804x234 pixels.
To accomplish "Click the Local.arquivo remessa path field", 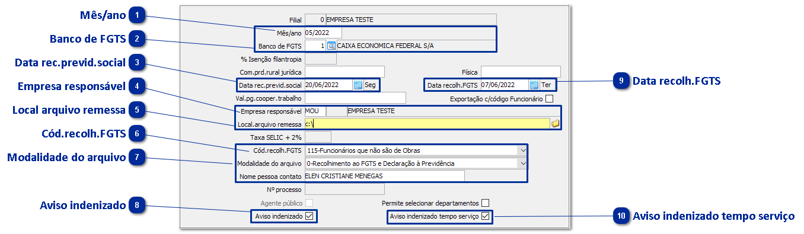I will click(x=427, y=124).
